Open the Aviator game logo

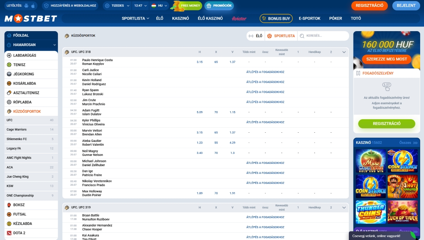(x=239, y=18)
